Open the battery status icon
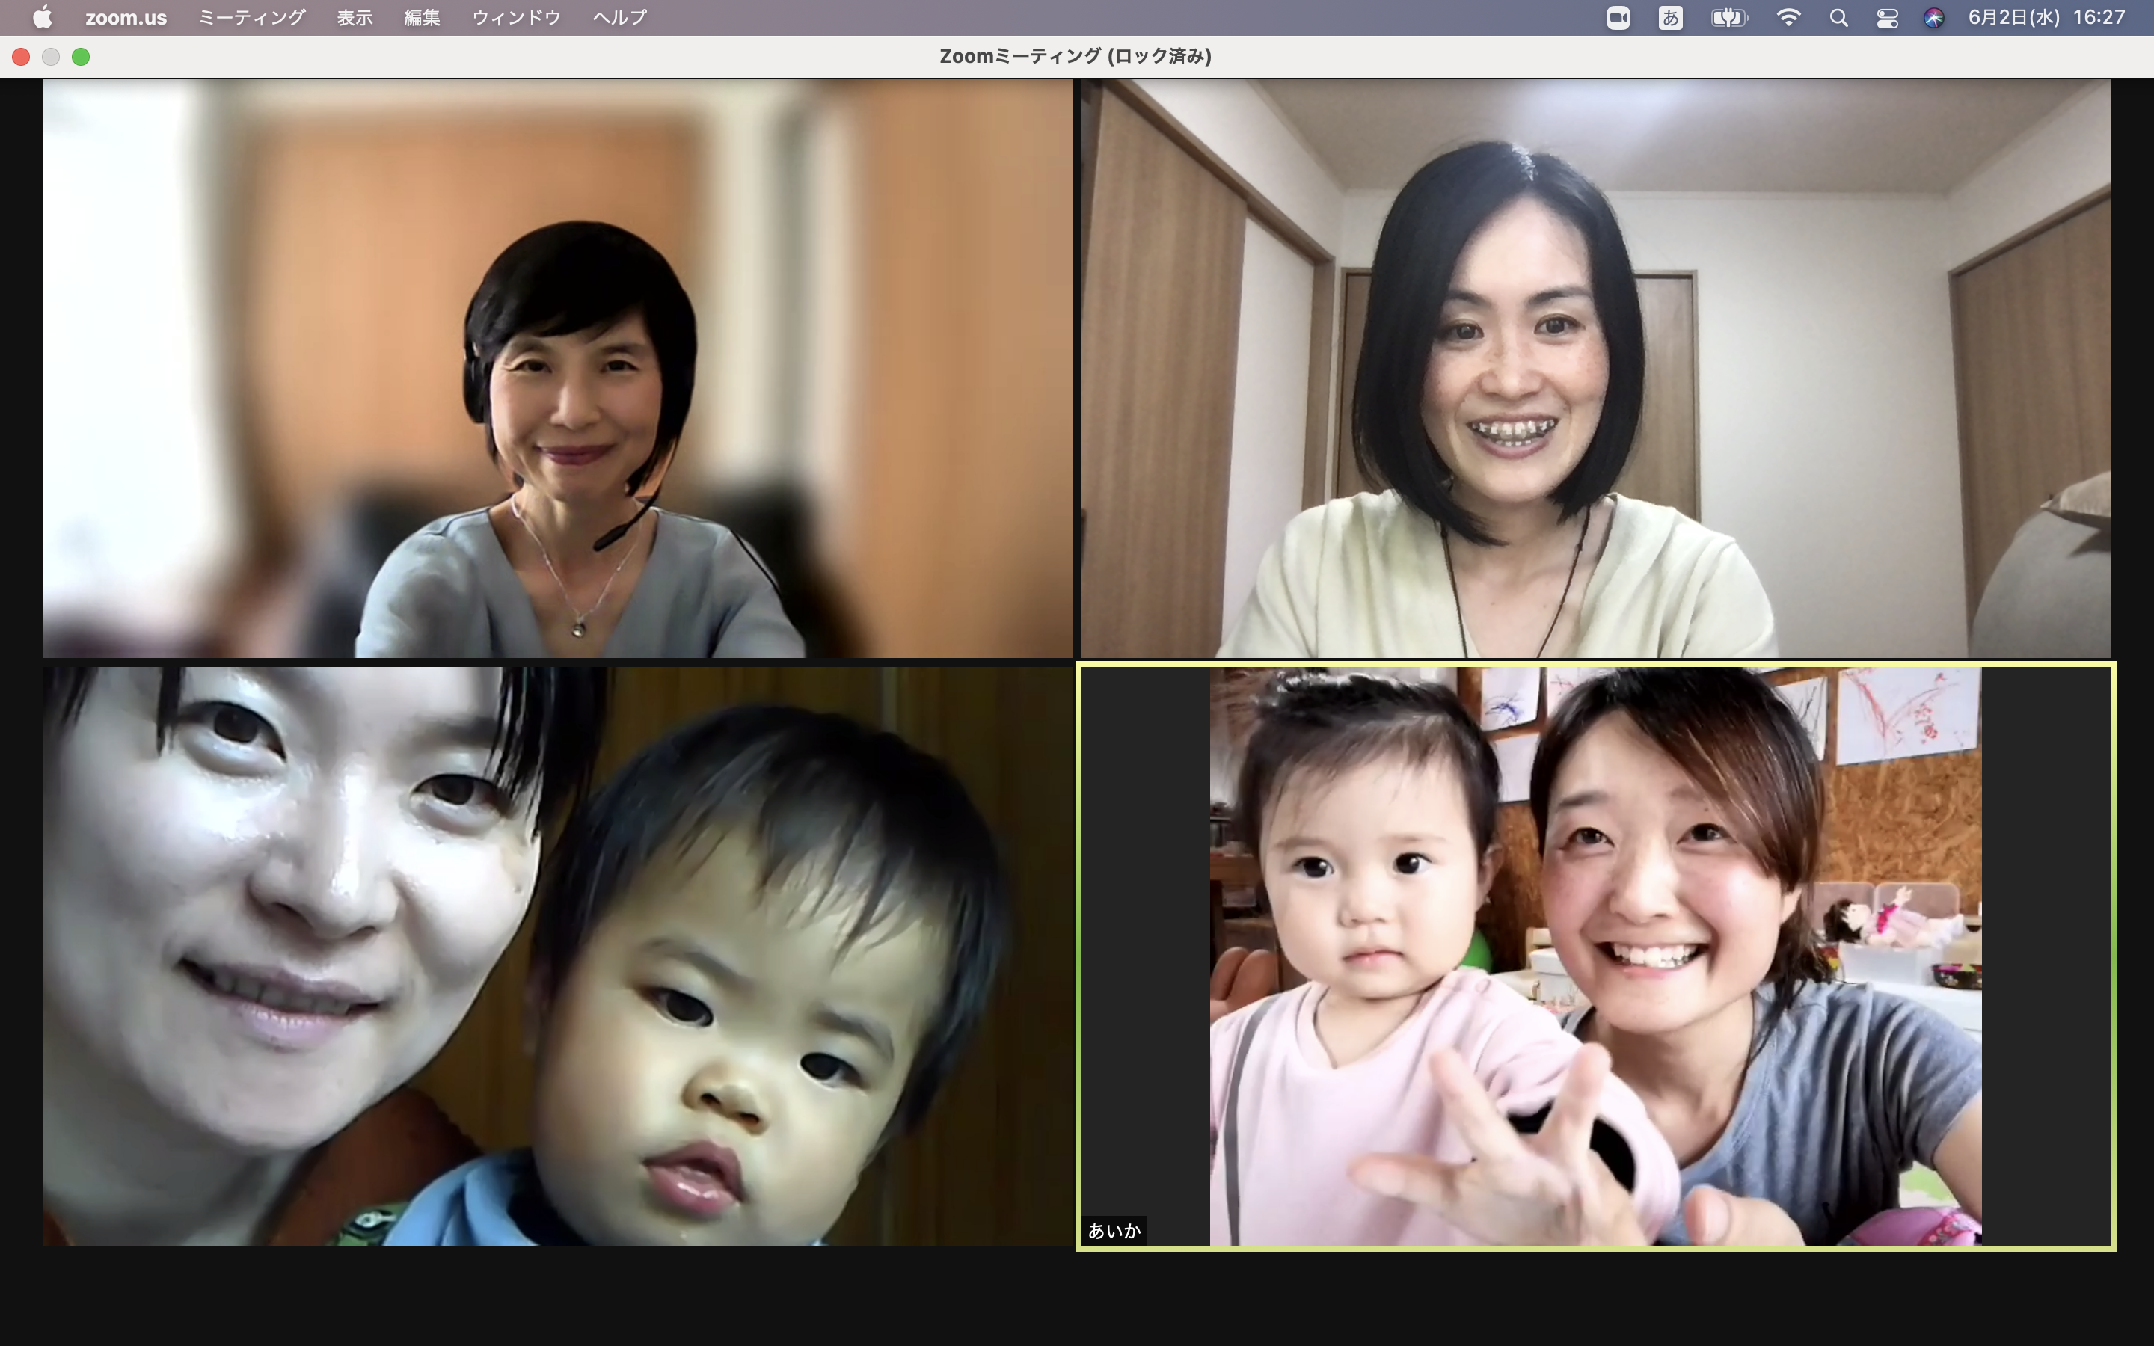The height and width of the screenshot is (1346, 2154). click(1728, 18)
